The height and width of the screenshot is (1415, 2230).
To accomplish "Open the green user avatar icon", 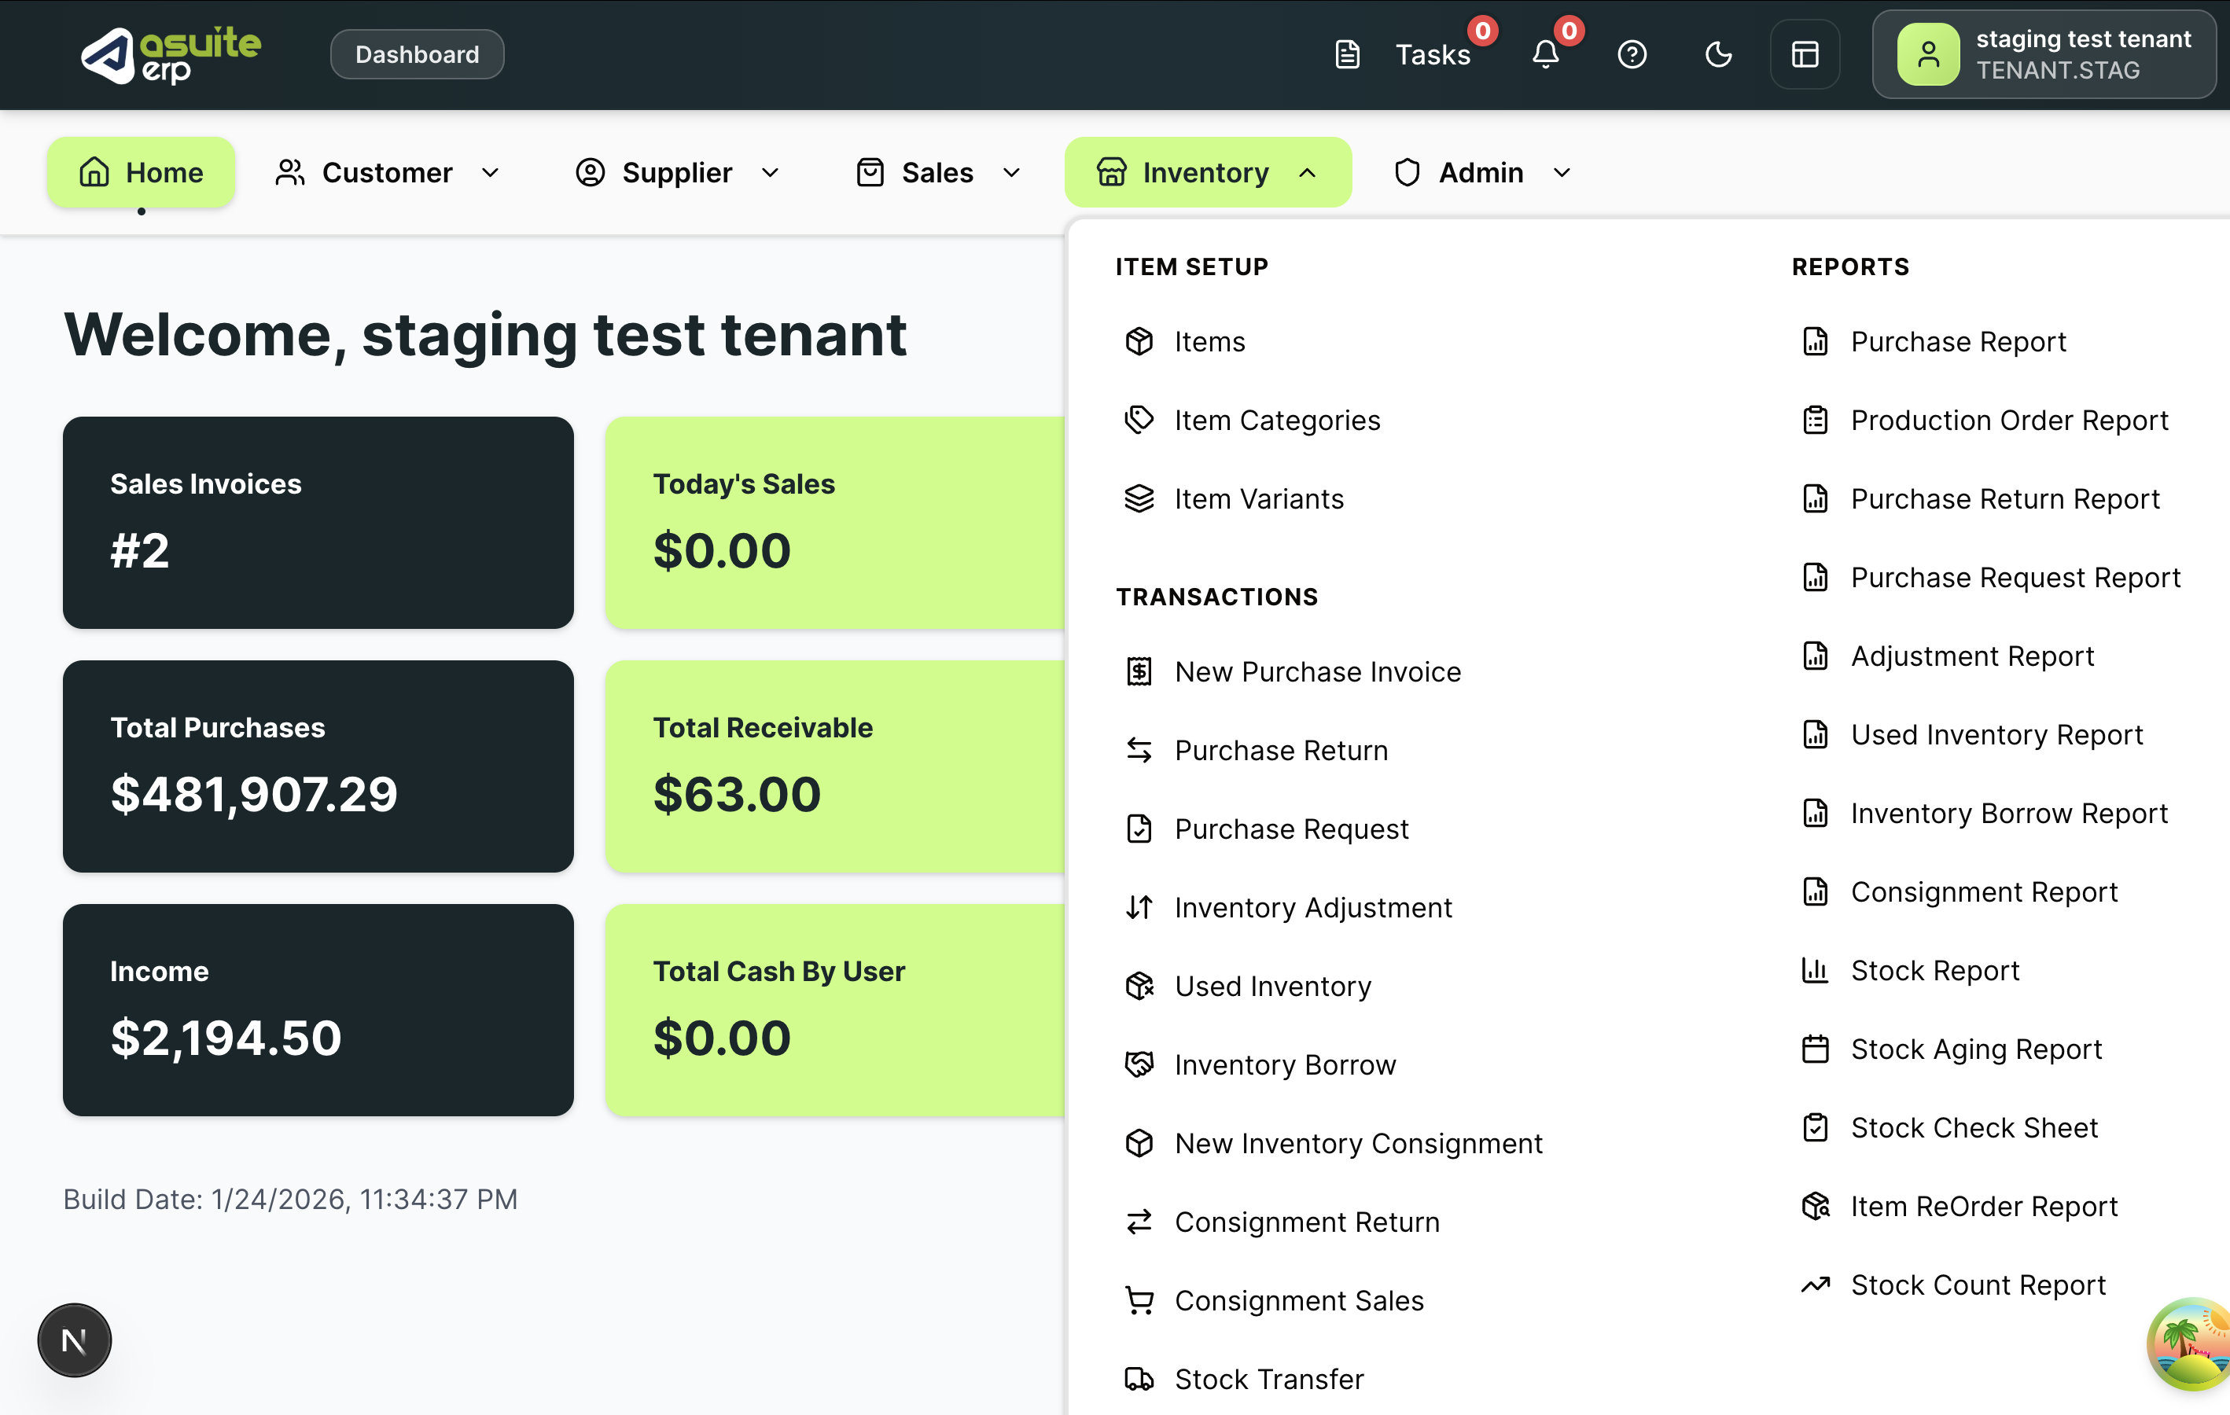I will [x=1928, y=55].
